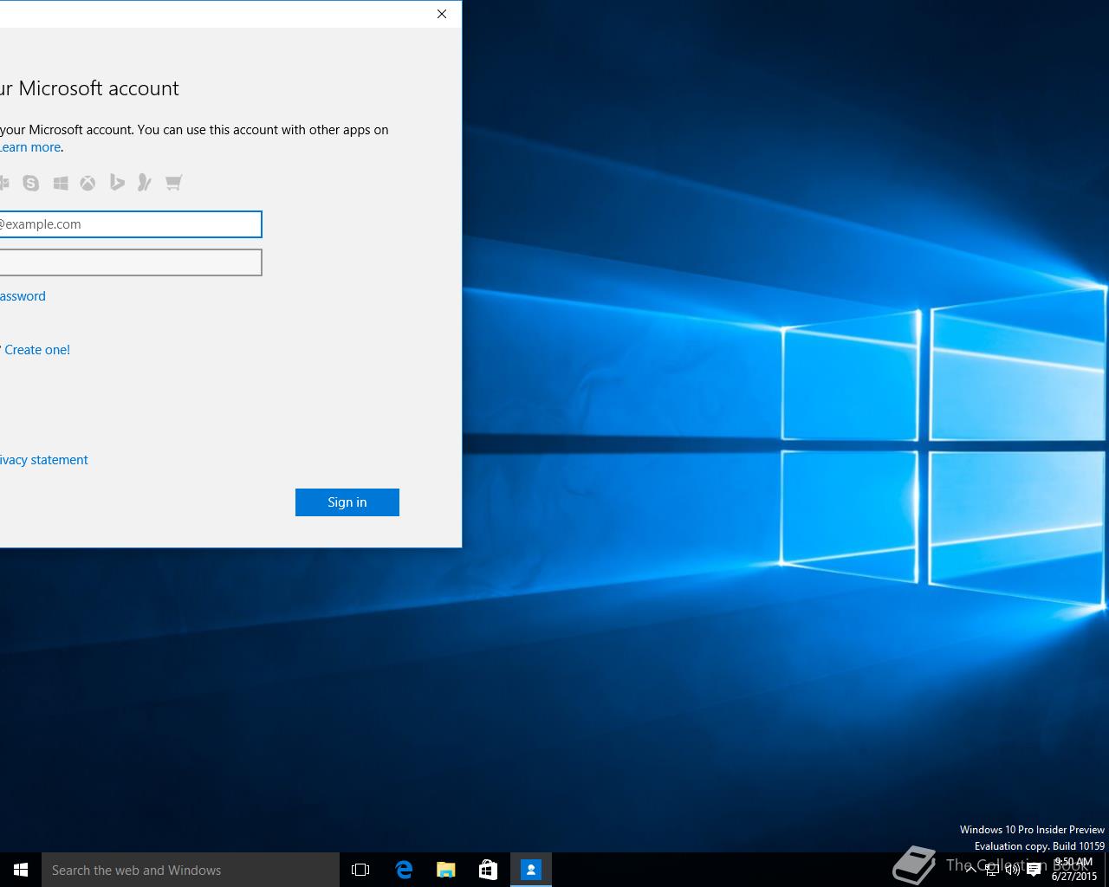The image size is (1109, 887).
Task: Open the Action Center notifications icon
Action: (1034, 870)
